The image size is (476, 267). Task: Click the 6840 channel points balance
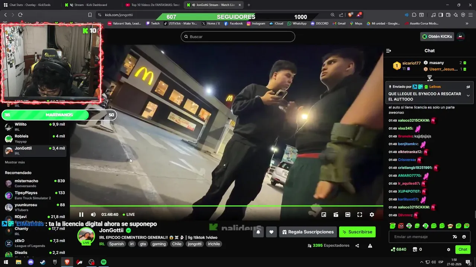coord(398,250)
